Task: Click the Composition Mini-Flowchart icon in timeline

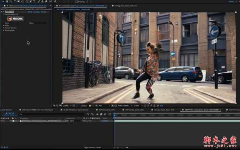Action: pos(88,114)
